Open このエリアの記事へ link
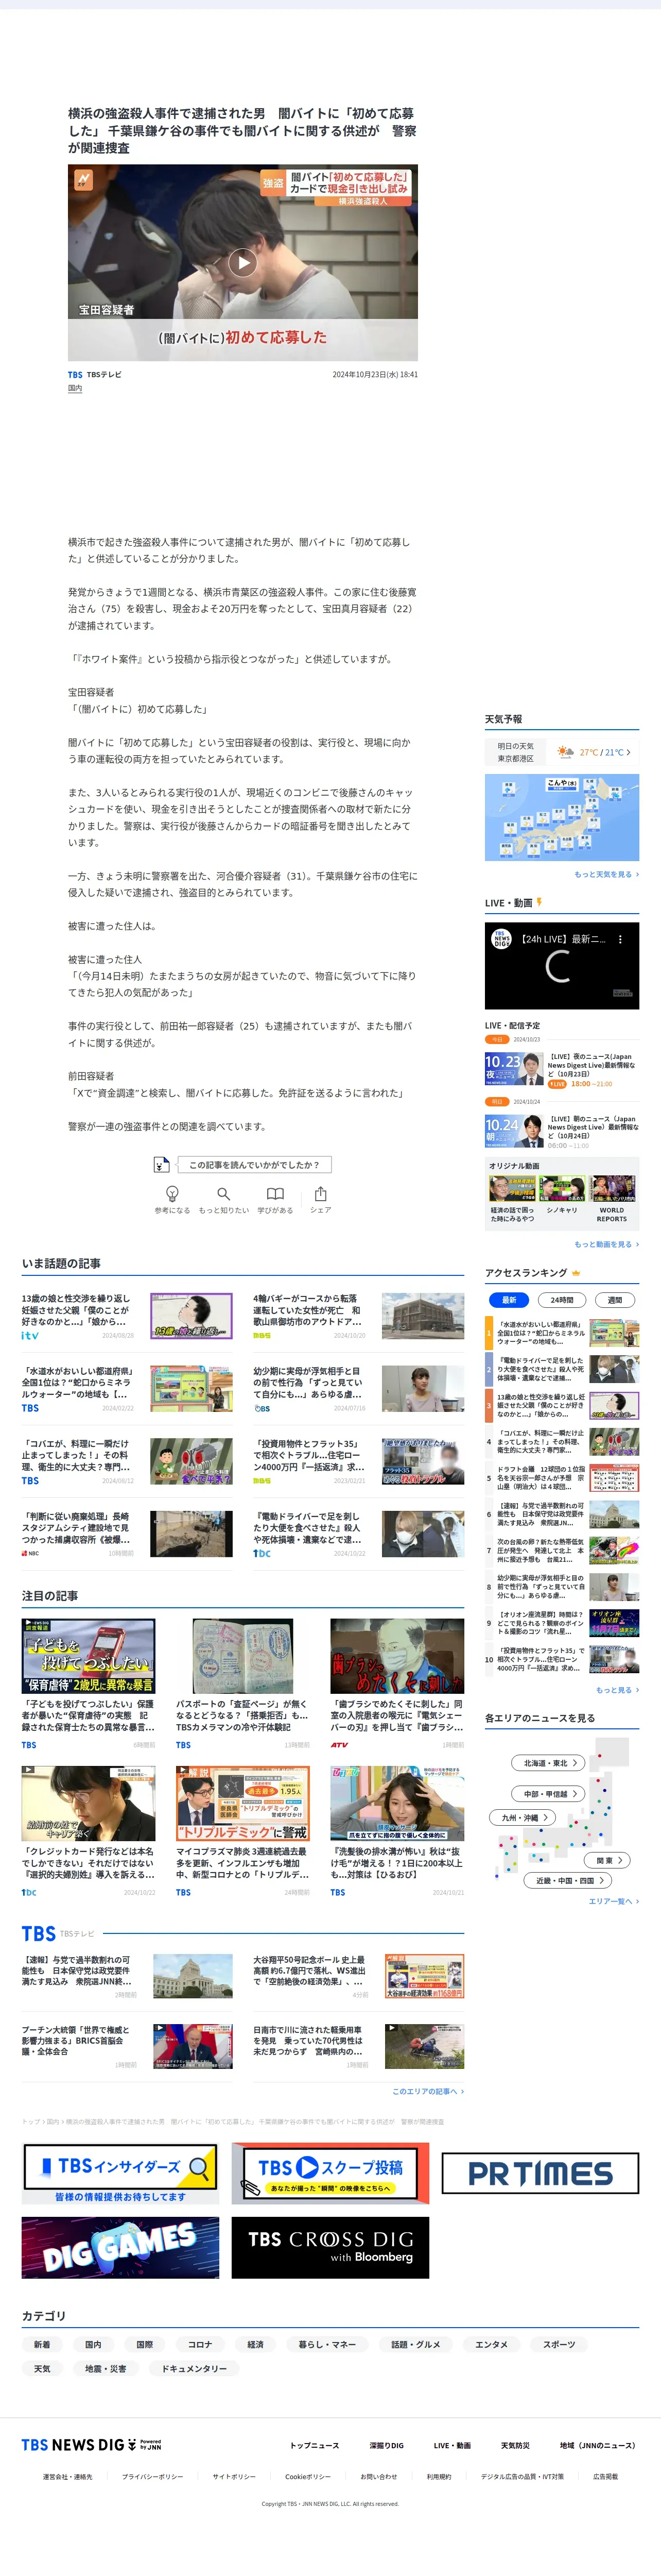This screenshot has height=2576, width=661. click(x=427, y=2091)
